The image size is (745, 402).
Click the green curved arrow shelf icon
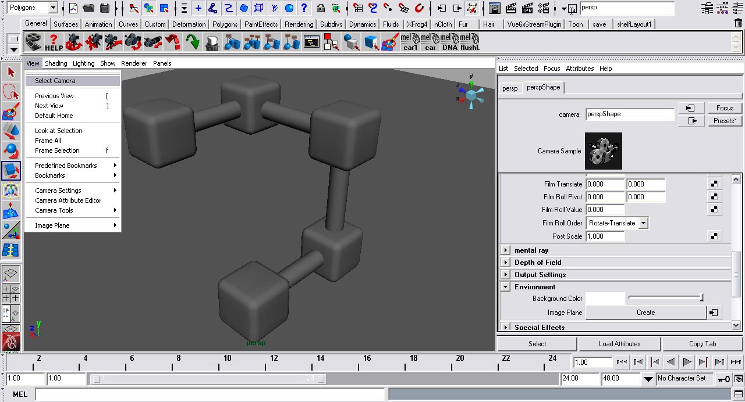click(x=192, y=42)
